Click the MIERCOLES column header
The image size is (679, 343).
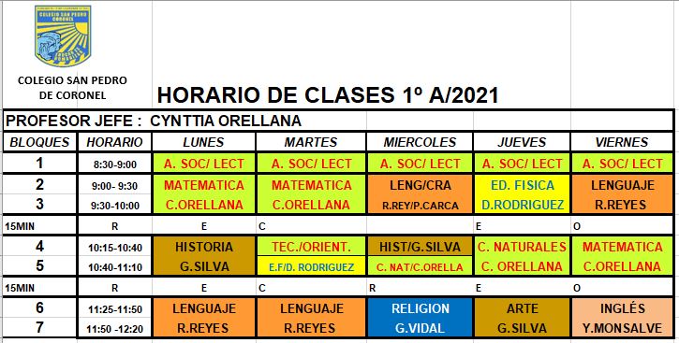420,142
